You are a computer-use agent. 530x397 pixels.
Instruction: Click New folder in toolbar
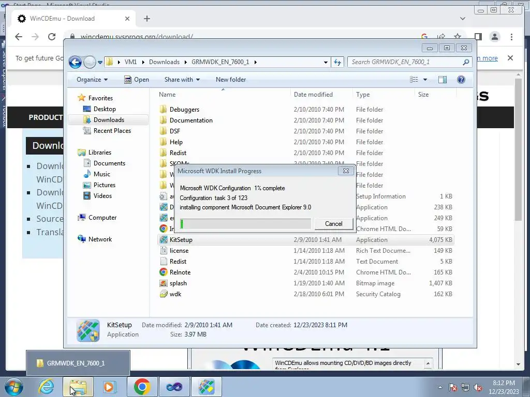point(231,80)
